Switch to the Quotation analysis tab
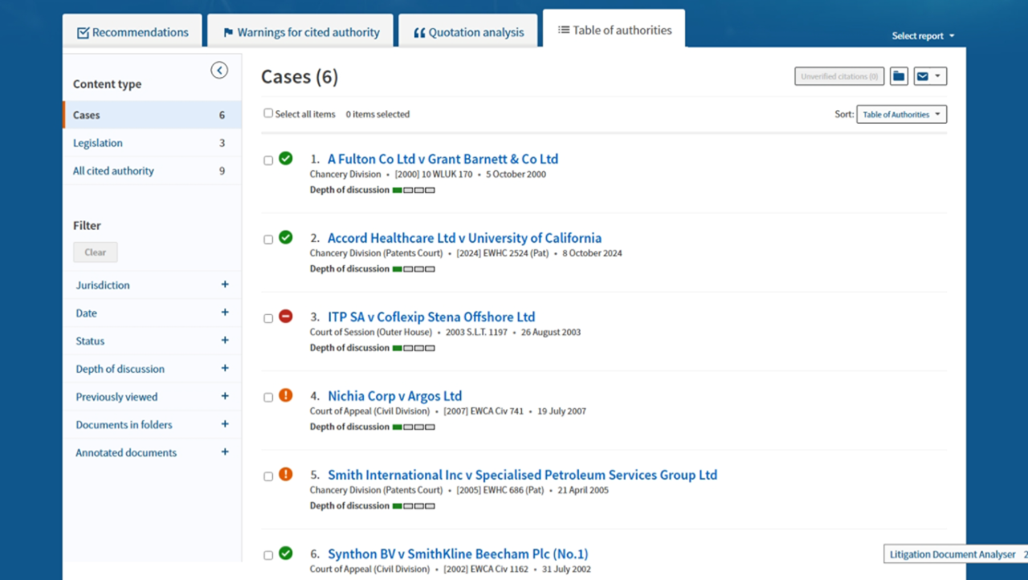The width and height of the screenshot is (1028, 580). [468, 33]
